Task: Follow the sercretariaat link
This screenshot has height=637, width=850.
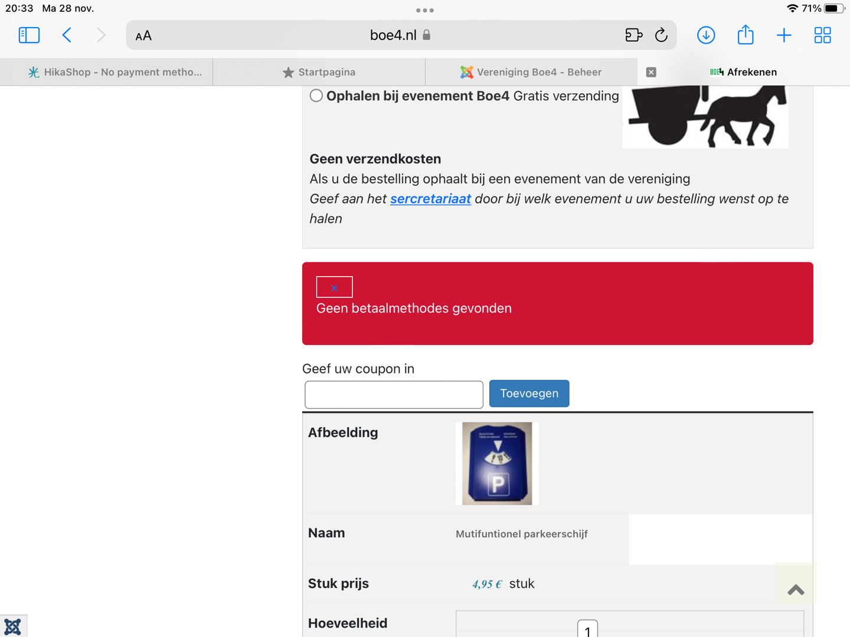Action: 430,199
